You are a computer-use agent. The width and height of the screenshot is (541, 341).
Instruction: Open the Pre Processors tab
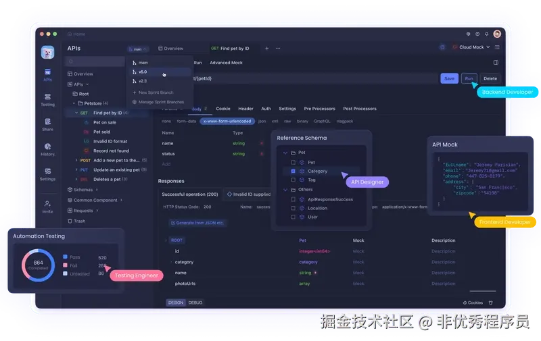point(319,109)
